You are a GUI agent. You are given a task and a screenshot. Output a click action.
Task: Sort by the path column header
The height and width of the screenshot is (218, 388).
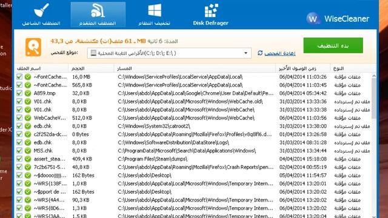tap(195, 68)
